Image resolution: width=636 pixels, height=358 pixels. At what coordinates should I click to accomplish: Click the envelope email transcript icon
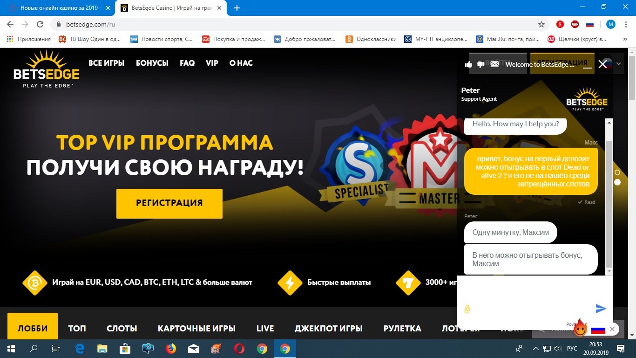[x=494, y=64]
